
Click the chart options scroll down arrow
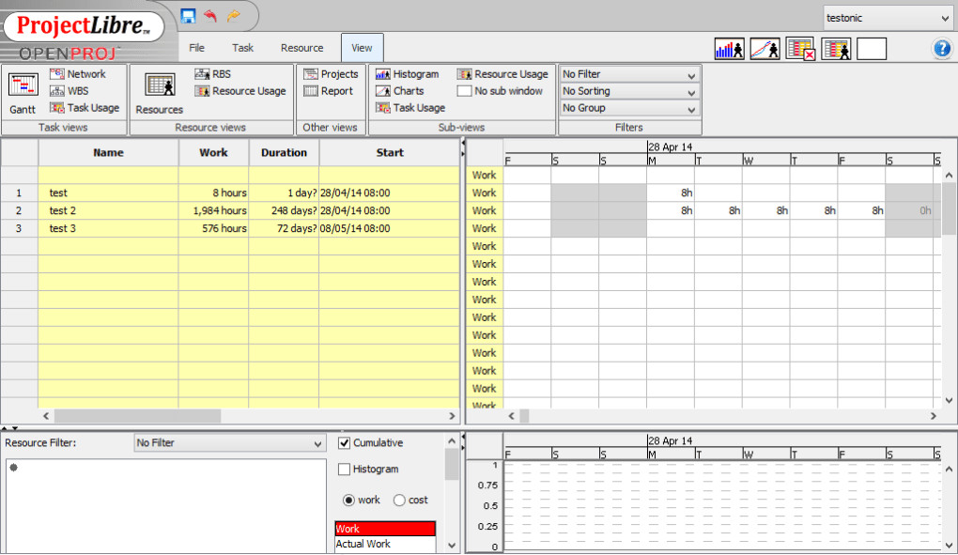(452, 546)
